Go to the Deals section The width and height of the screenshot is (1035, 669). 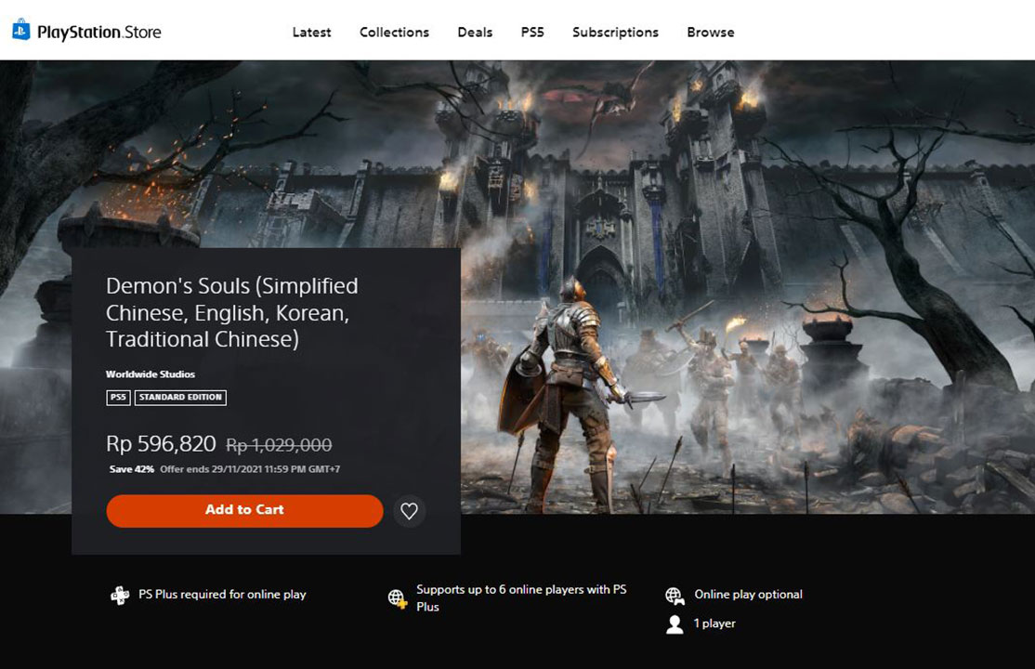coord(475,32)
